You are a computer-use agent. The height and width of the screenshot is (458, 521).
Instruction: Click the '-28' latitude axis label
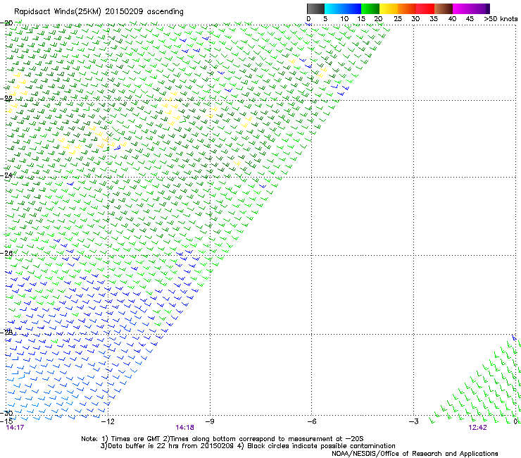pyautogui.click(x=6, y=332)
